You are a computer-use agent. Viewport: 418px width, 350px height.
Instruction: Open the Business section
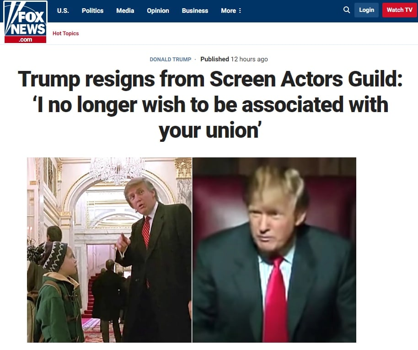coord(195,11)
